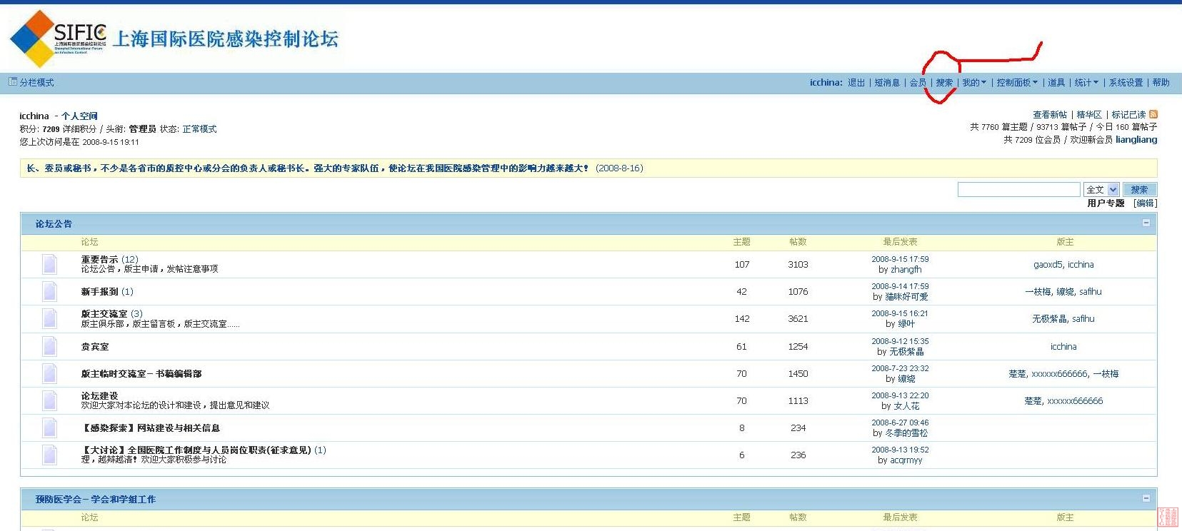
Task: Open the scrolling announcement dated 2008-8-16
Action: click(335, 168)
